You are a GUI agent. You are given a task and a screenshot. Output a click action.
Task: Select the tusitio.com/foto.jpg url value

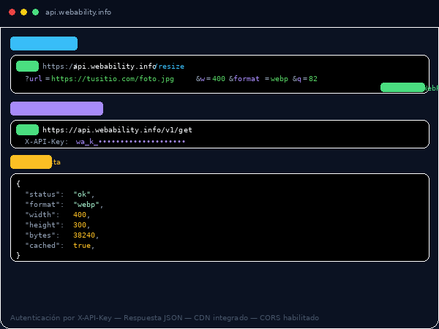pyautogui.click(x=113, y=79)
